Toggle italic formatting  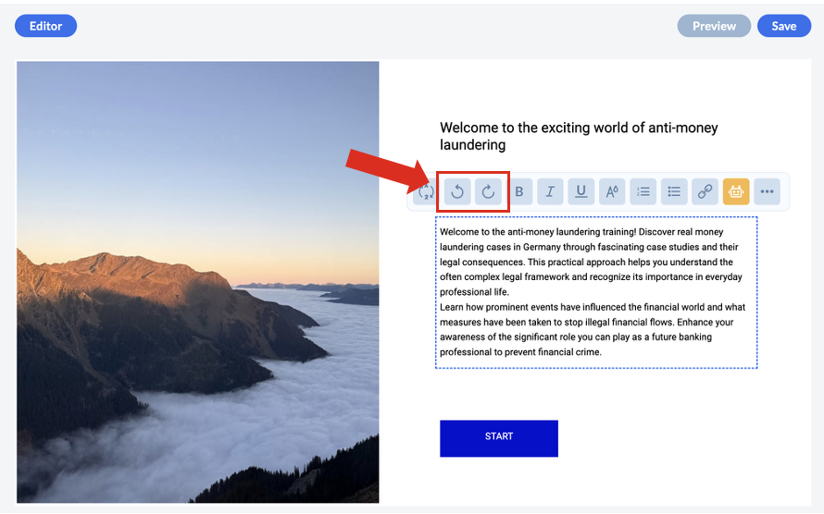coord(550,192)
